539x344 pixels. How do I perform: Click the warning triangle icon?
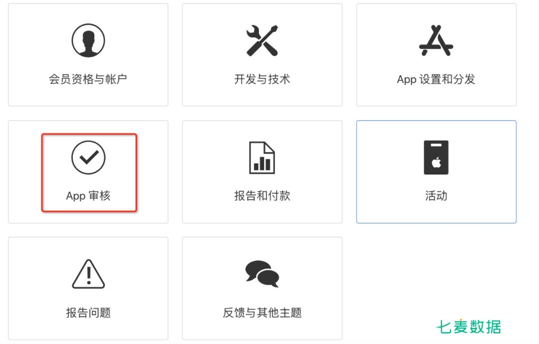coord(88,274)
